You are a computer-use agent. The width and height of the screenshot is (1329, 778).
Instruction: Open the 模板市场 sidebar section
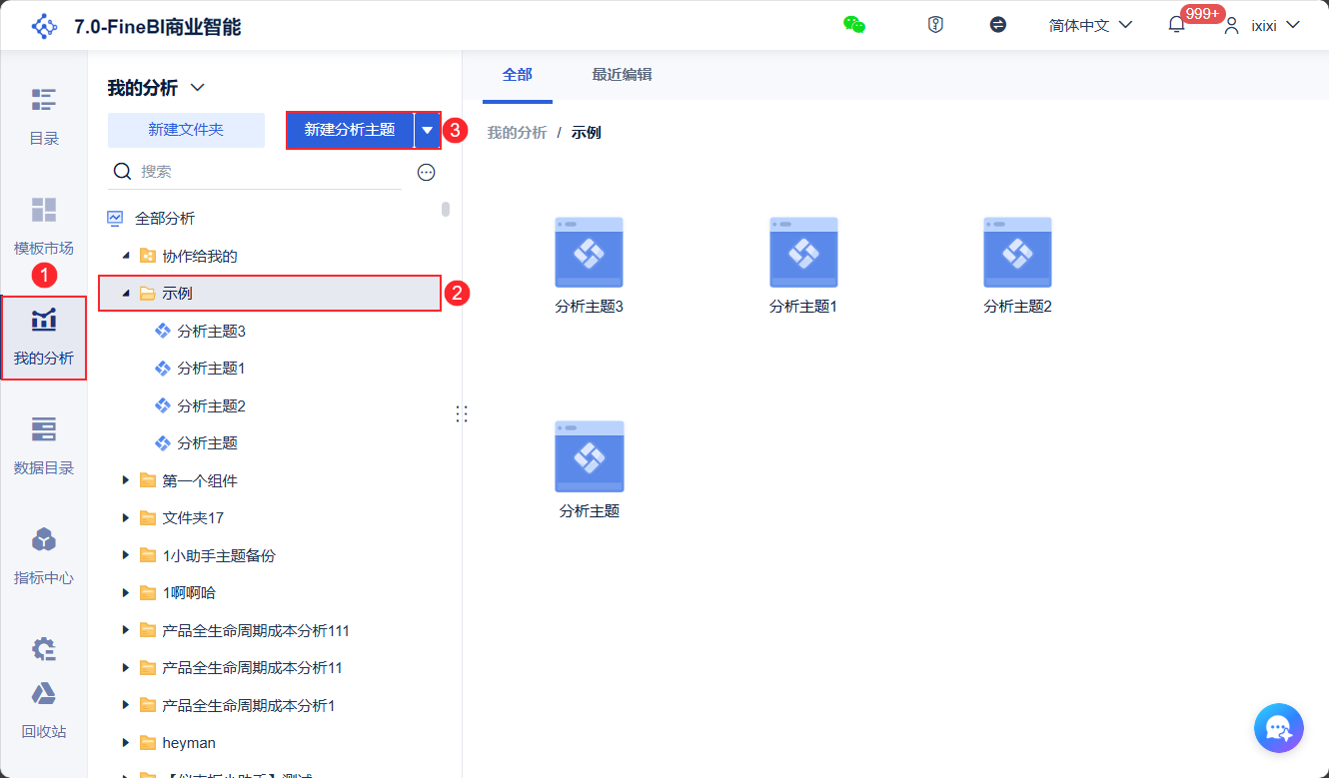click(x=44, y=227)
